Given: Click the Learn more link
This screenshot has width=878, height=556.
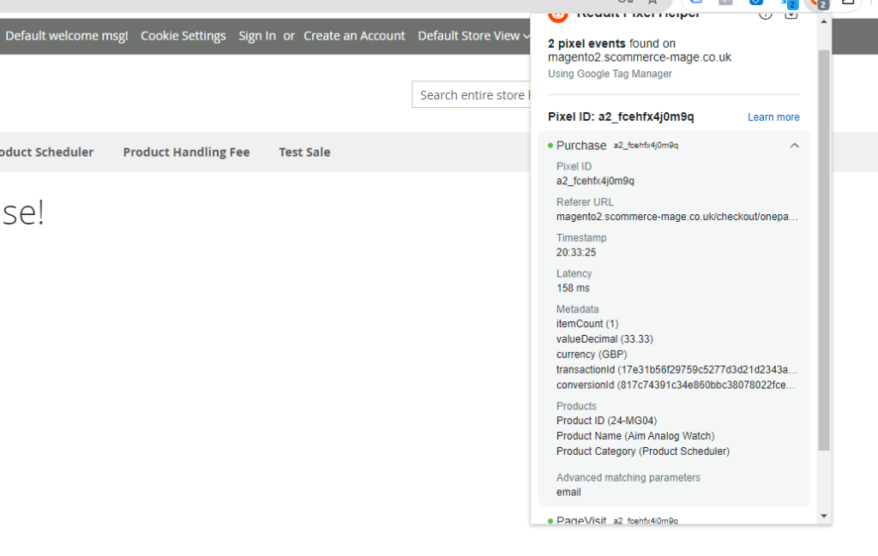Looking at the screenshot, I should tap(773, 117).
